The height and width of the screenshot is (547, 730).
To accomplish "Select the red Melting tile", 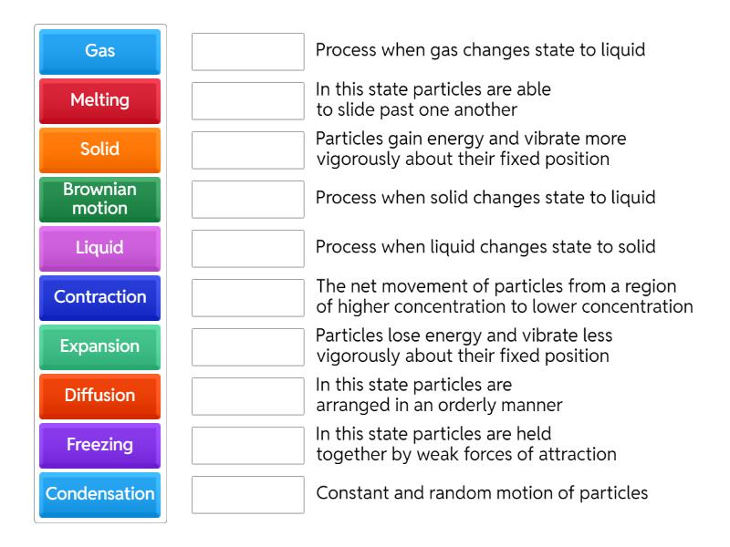I will click(99, 100).
